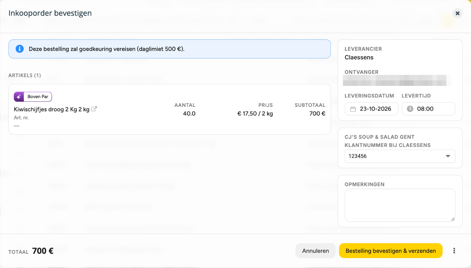
Task: Close the Inkooporder bevestigen dialog
Action: click(x=457, y=13)
